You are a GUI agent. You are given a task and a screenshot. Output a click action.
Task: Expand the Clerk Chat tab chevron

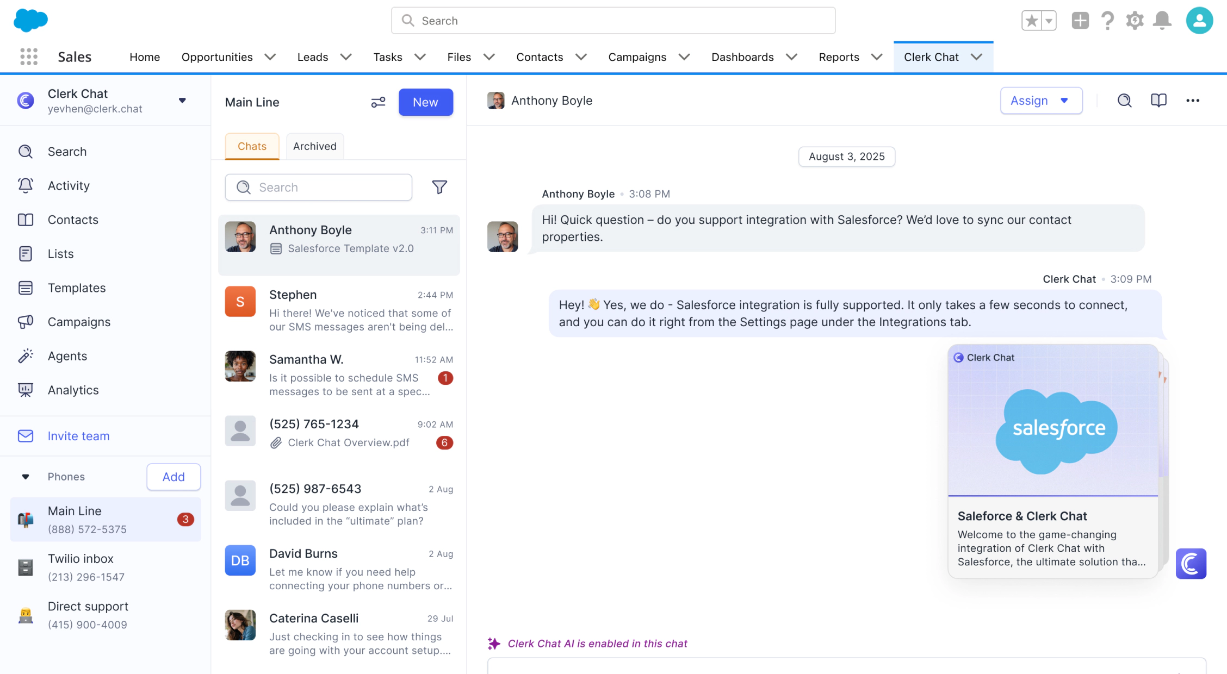[976, 57]
